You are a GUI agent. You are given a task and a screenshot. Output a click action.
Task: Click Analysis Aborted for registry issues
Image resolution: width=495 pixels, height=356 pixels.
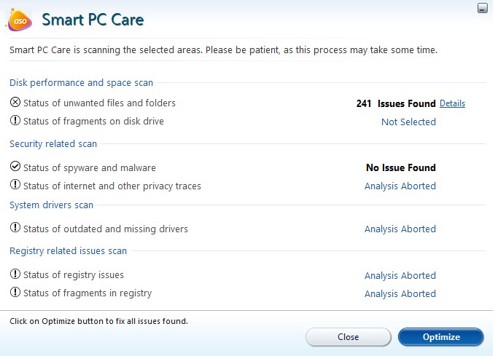tap(400, 276)
